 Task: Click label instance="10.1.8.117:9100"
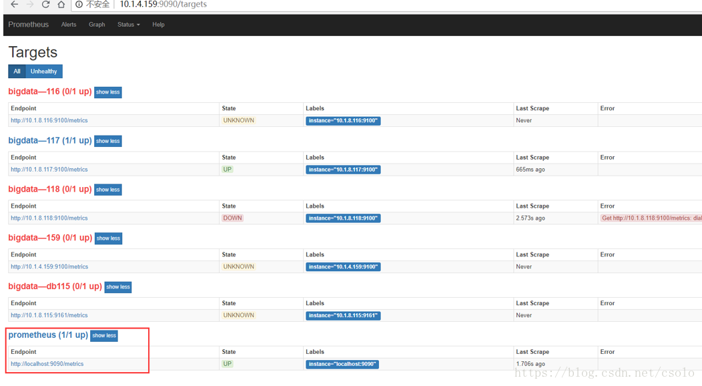[x=343, y=169]
